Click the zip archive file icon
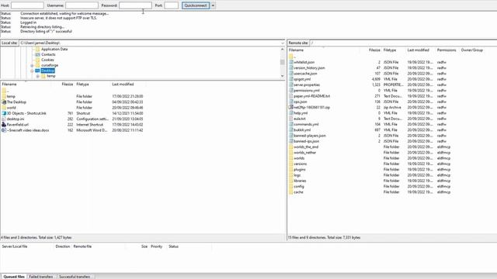Viewport: 497px width, 279px height. (x=291, y=108)
